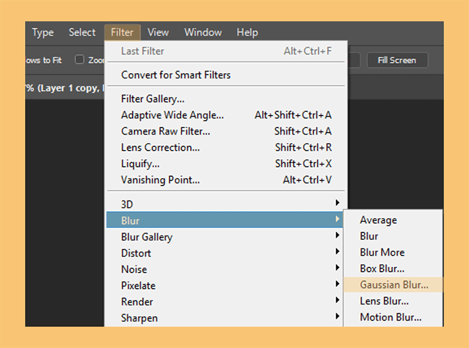Expand the Pixelate submenu
This screenshot has height=348, width=469.
[226, 286]
